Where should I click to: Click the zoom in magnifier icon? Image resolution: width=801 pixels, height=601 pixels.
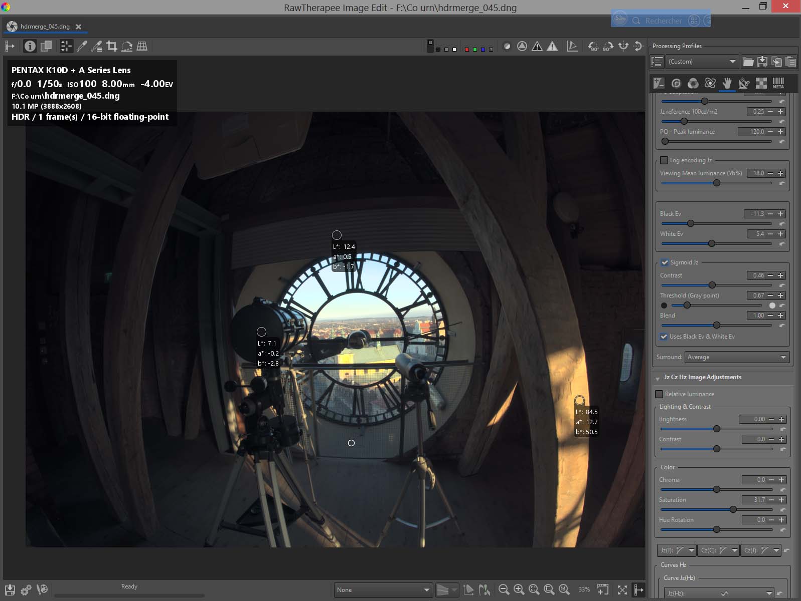point(519,589)
